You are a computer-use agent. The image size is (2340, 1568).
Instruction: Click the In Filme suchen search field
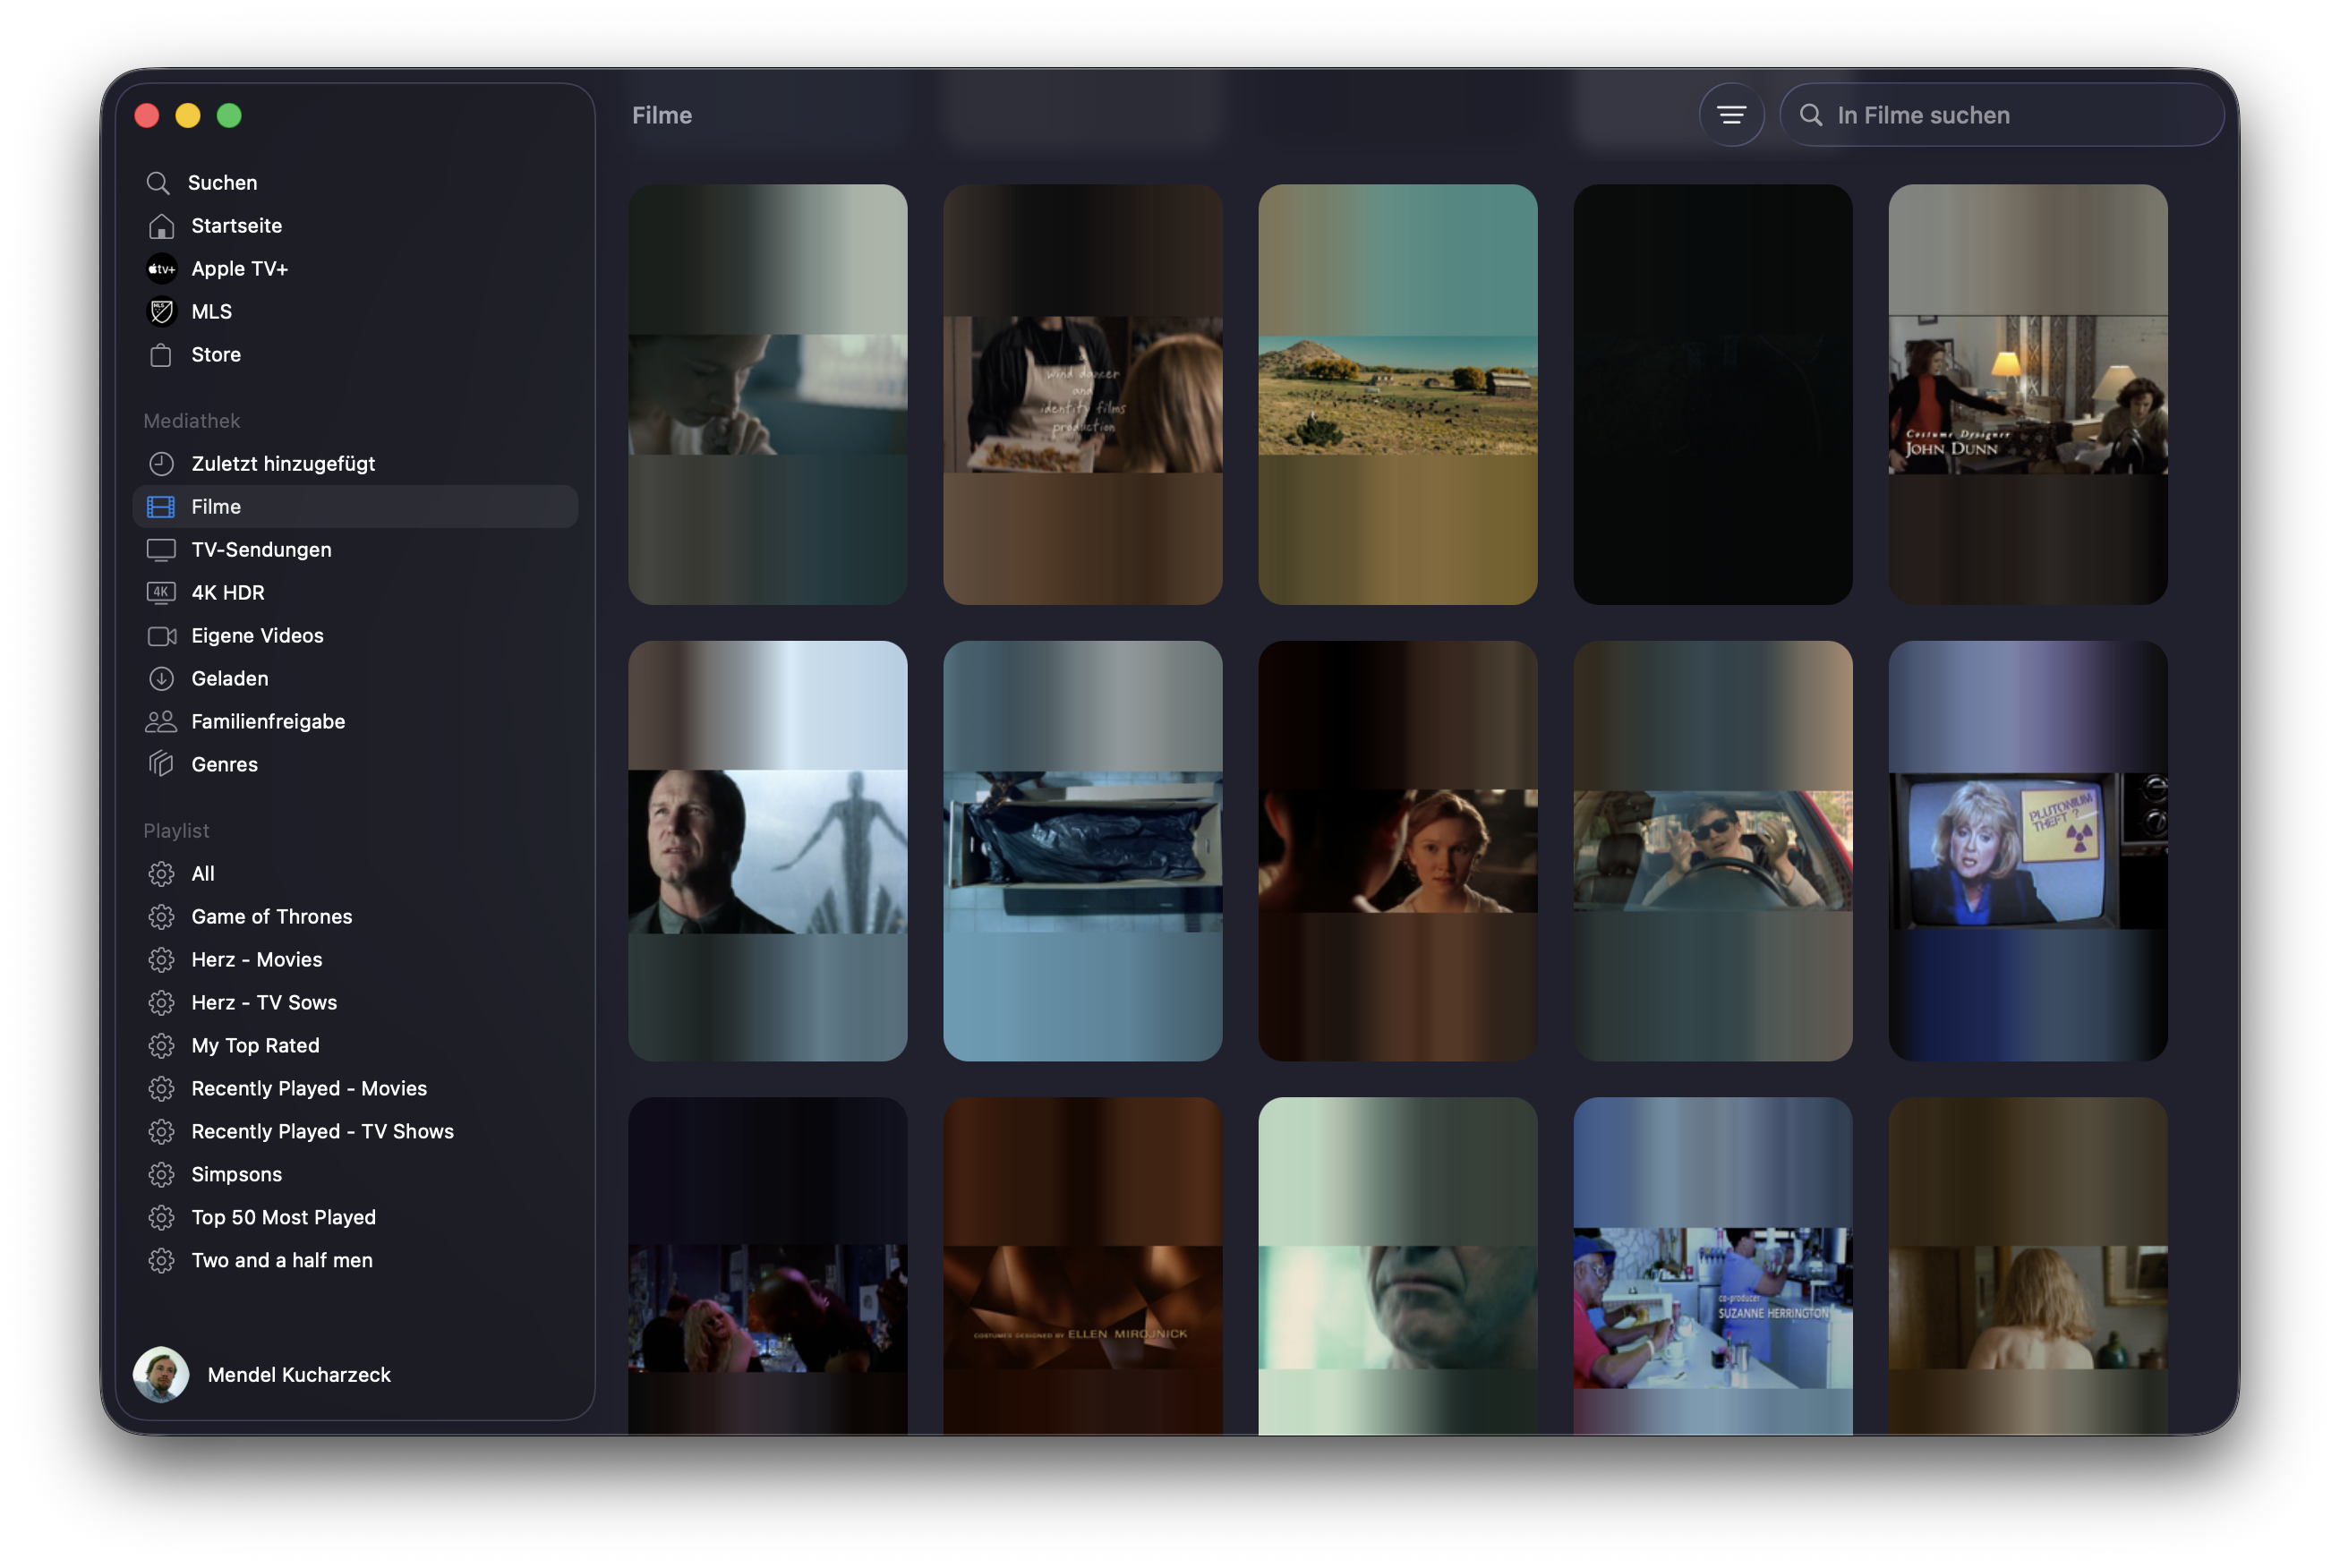click(2002, 115)
